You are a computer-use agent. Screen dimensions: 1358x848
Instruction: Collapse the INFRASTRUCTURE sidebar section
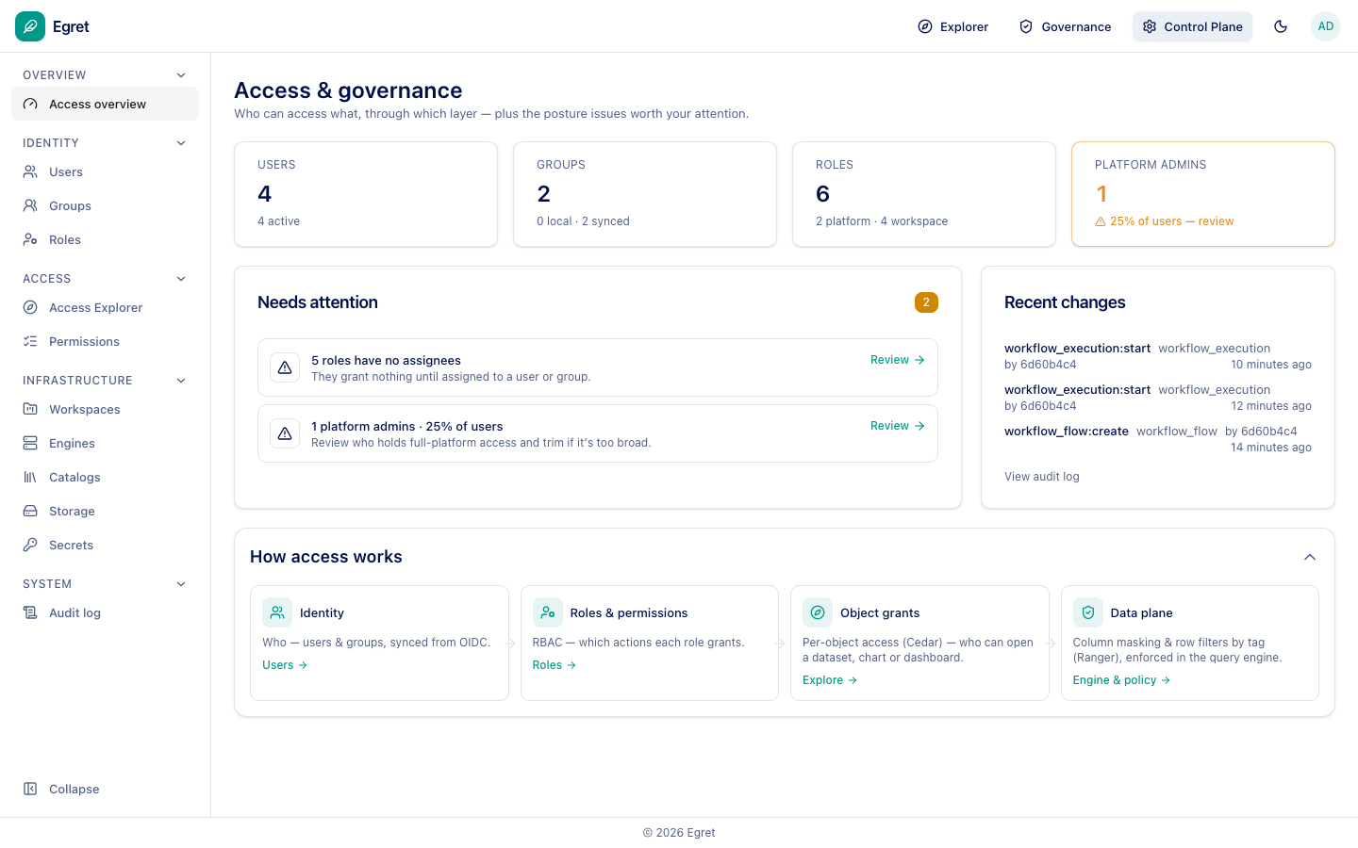pos(181,381)
